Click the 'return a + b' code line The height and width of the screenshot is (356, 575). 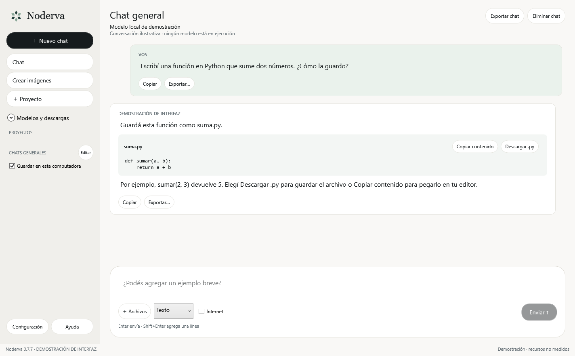tap(153, 167)
